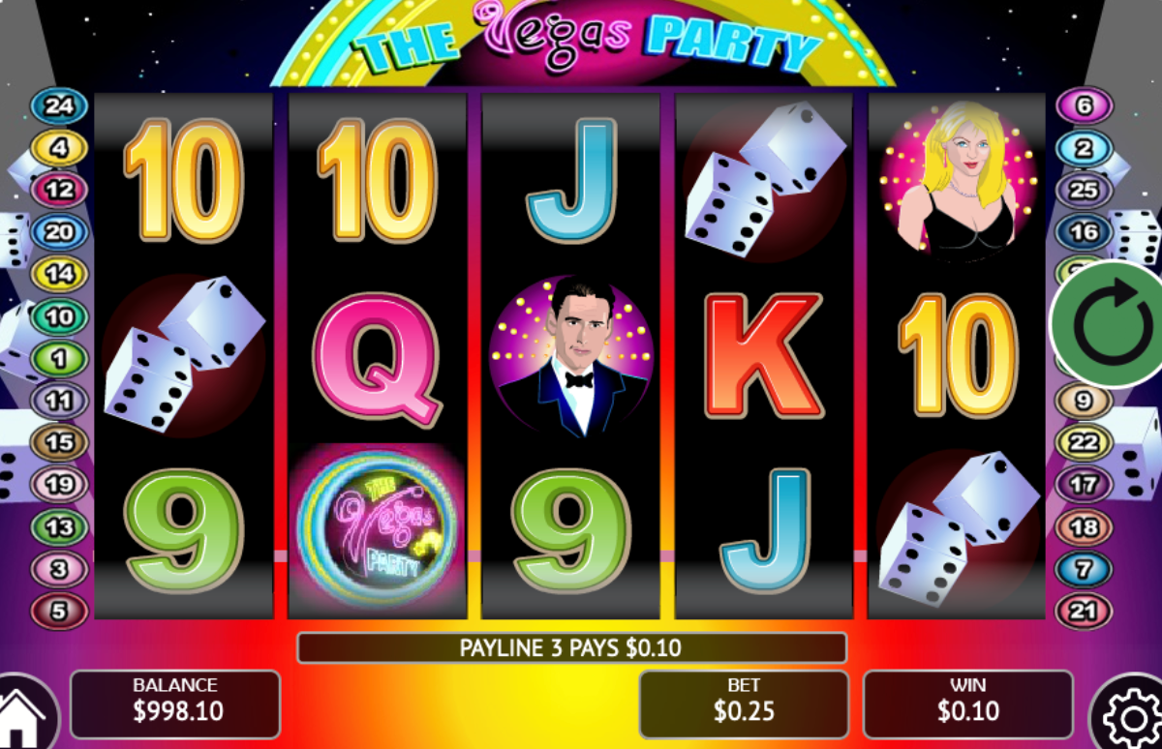1162x749 pixels.
Task: Click the Bet $0.25 panel
Action: click(744, 704)
